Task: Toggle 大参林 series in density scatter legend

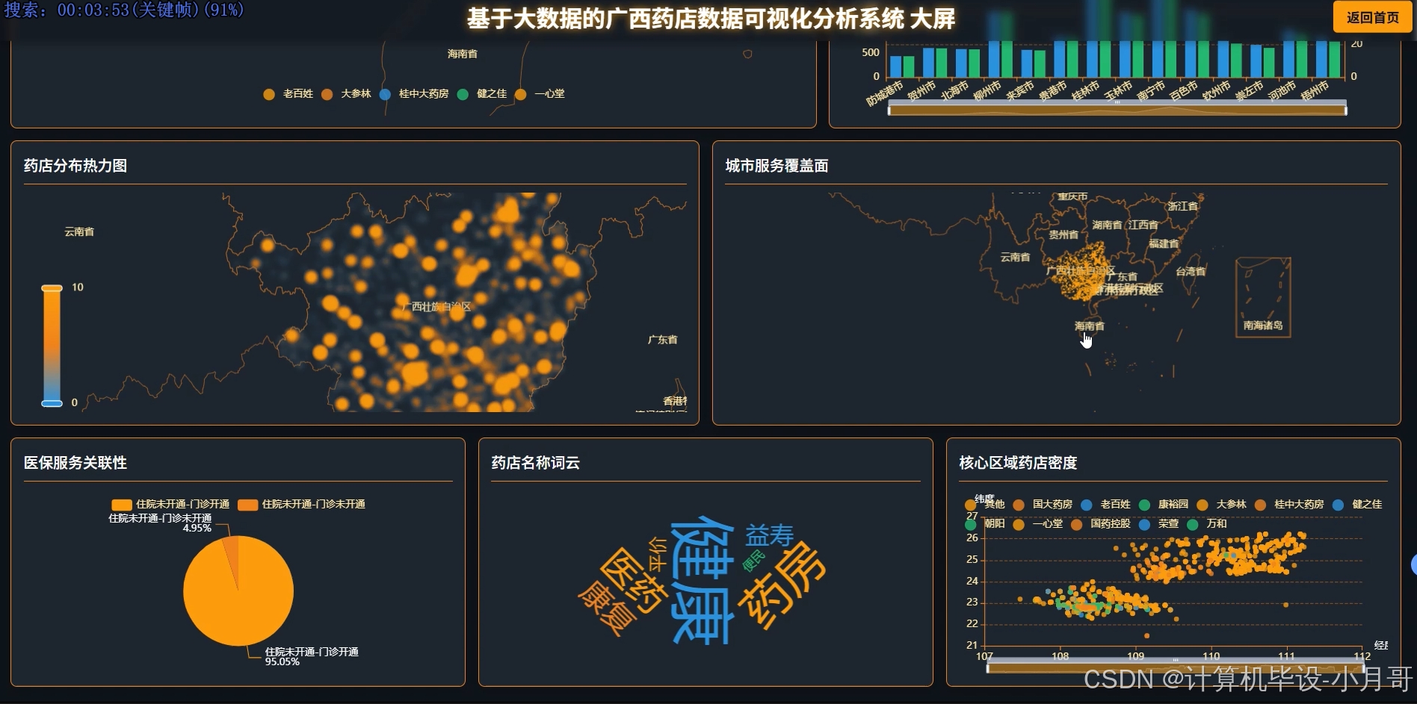Action: 1221,505
